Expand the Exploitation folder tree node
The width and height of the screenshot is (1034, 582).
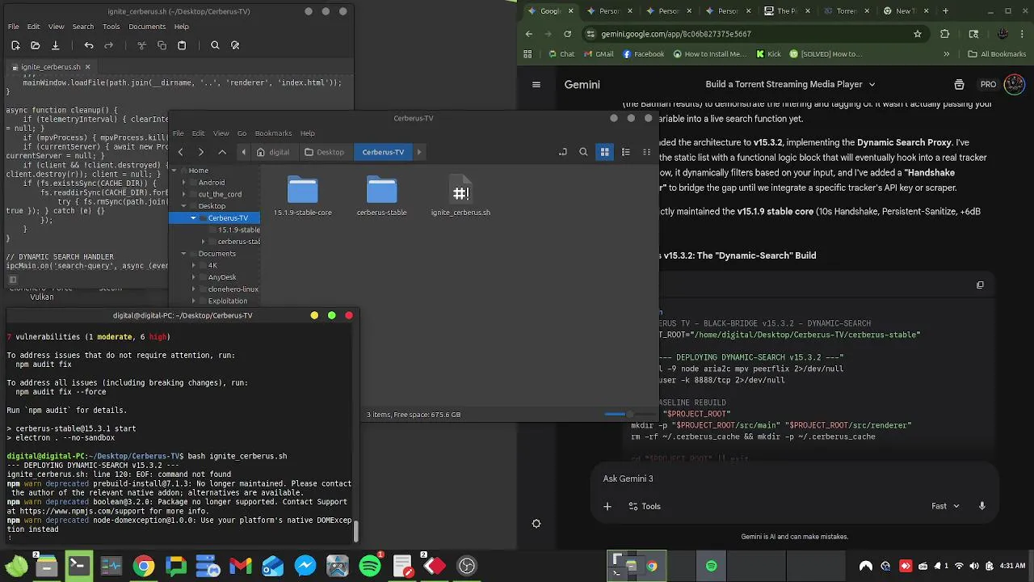[x=194, y=301]
